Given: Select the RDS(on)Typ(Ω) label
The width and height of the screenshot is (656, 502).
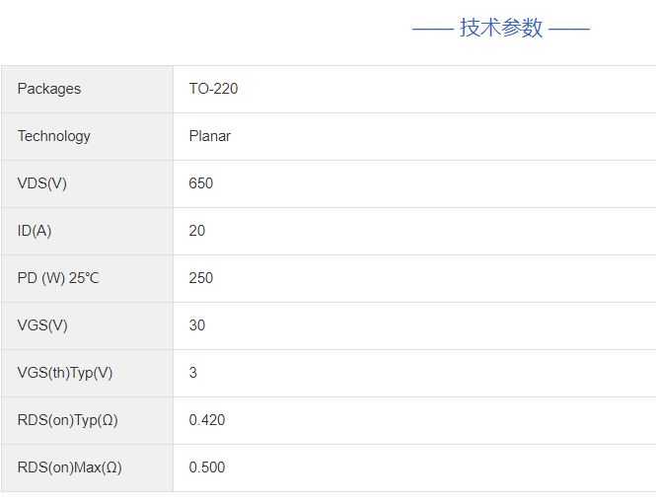Looking at the screenshot, I should [68, 420].
